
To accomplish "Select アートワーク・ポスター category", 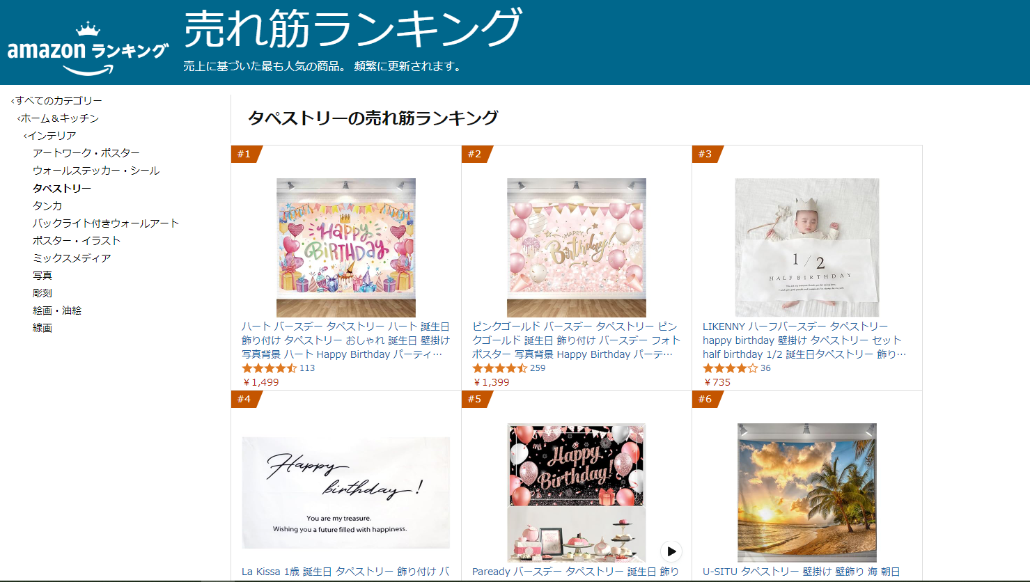I will (86, 153).
